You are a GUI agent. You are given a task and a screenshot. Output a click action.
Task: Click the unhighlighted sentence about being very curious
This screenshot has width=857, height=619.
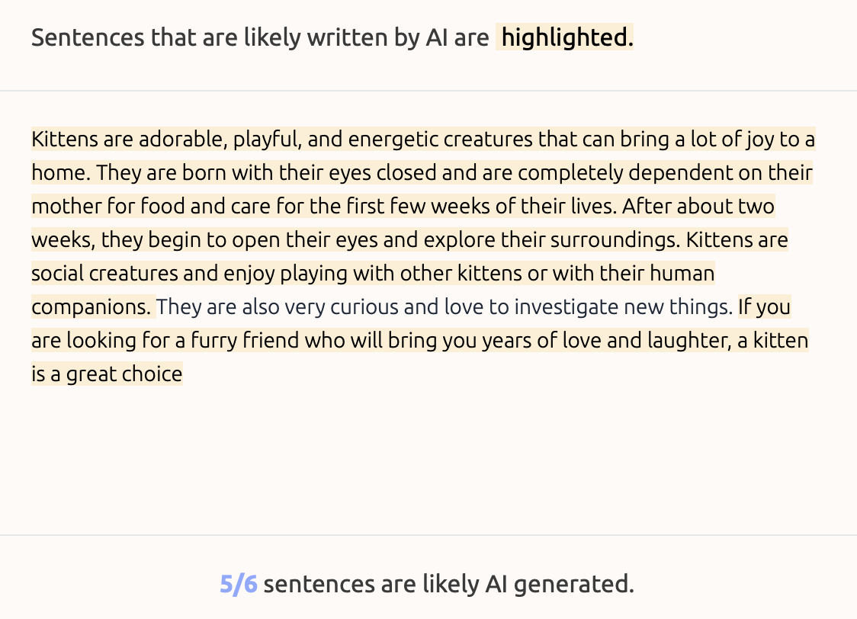[x=444, y=307]
